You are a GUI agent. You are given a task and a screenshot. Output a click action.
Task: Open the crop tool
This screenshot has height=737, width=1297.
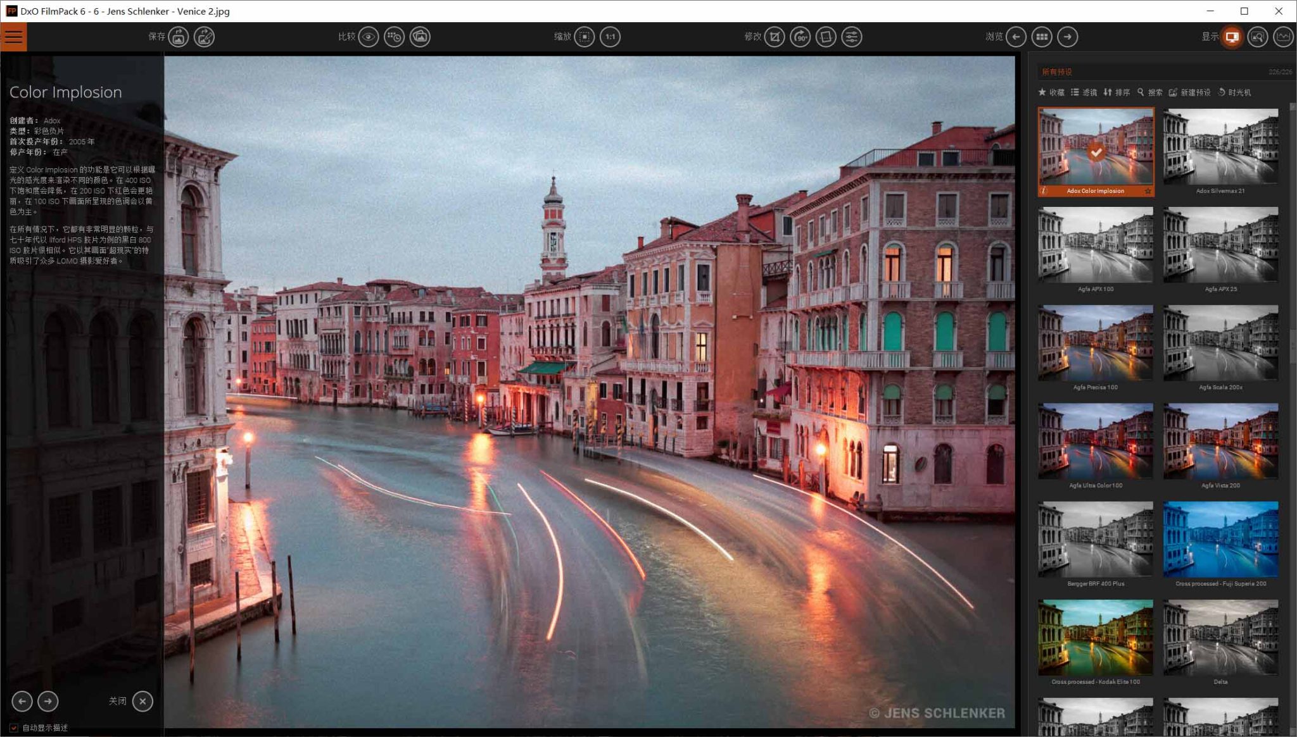[775, 37]
